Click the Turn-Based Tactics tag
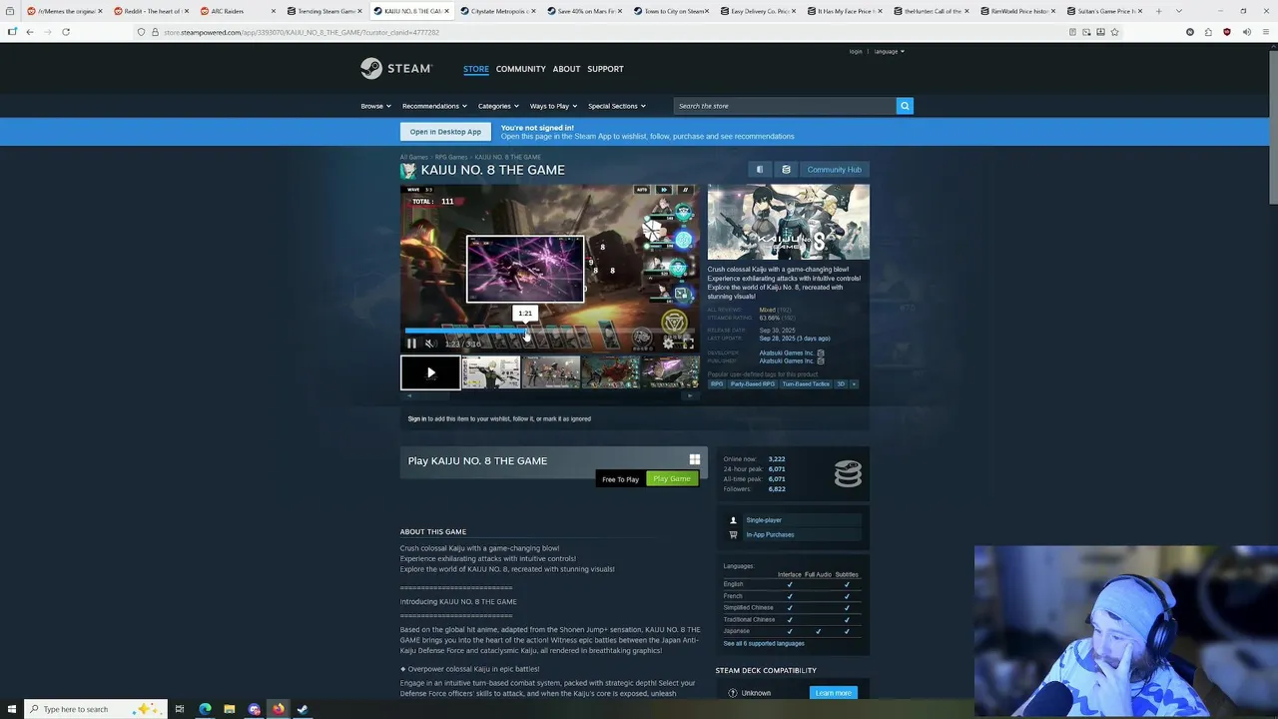This screenshot has width=1278, height=719. [806, 384]
